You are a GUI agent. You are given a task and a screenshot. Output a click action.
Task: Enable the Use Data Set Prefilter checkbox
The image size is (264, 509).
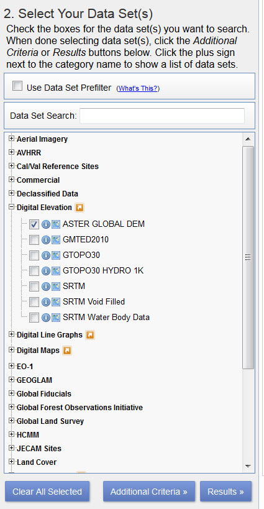[x=17, y=86]
